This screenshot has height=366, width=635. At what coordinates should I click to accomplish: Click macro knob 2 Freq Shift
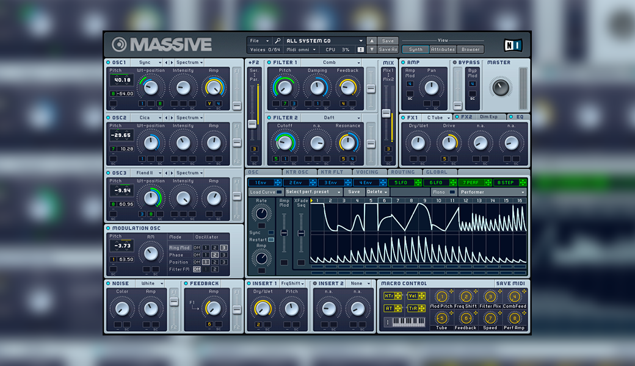[466, 296]
